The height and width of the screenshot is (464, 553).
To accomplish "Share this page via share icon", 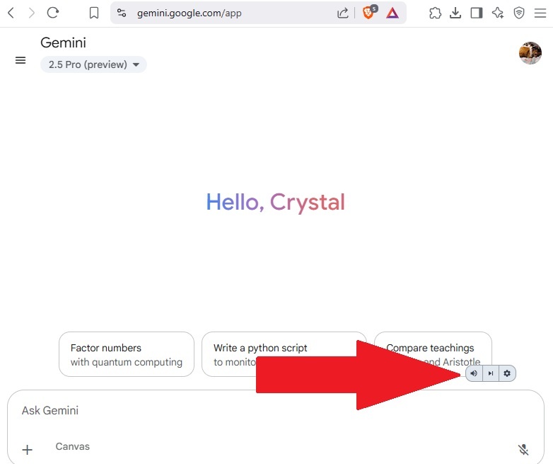I will coord(343,13).
